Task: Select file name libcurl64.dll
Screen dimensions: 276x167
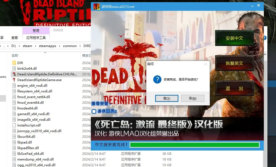Action: [26, 136]
